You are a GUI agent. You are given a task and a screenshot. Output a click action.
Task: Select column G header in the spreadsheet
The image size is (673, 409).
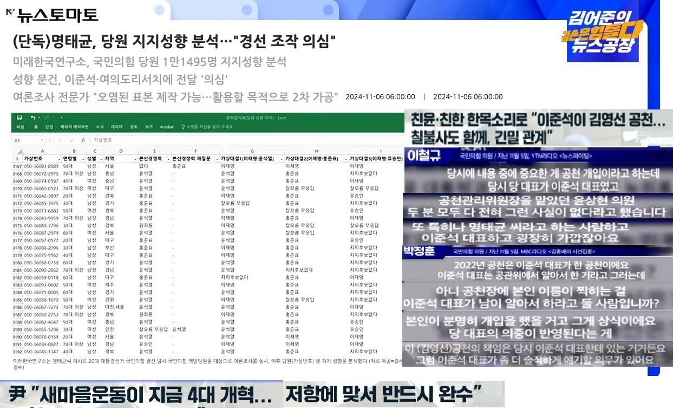(x=252, y=151)
